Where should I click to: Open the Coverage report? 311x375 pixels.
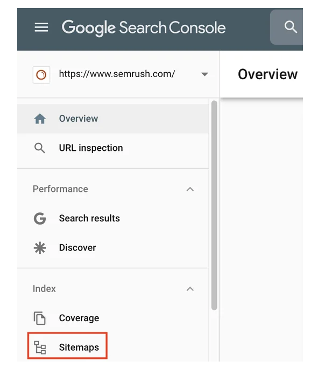(x=113, y=318)
